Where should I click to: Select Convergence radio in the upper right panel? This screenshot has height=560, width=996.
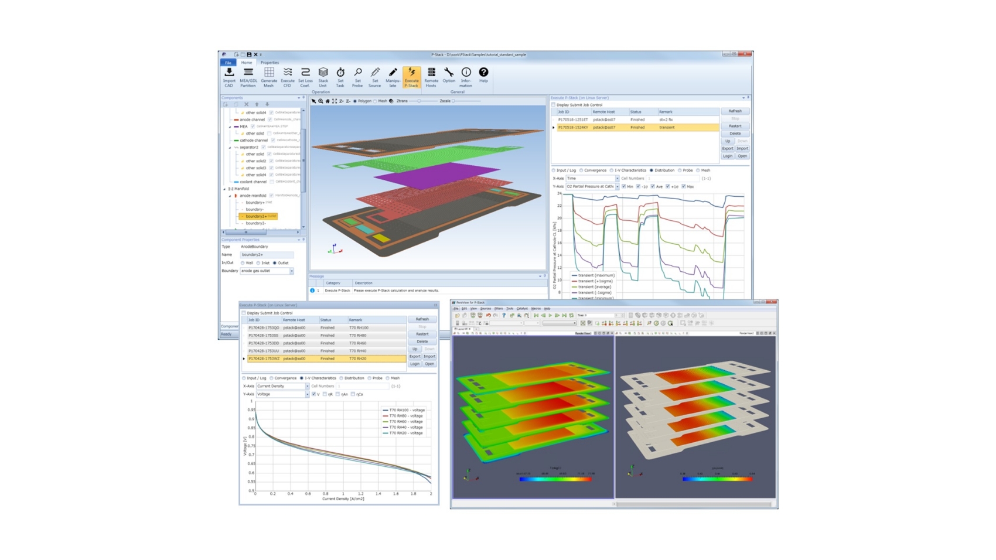pyautogui.click(x=581, y=170)
